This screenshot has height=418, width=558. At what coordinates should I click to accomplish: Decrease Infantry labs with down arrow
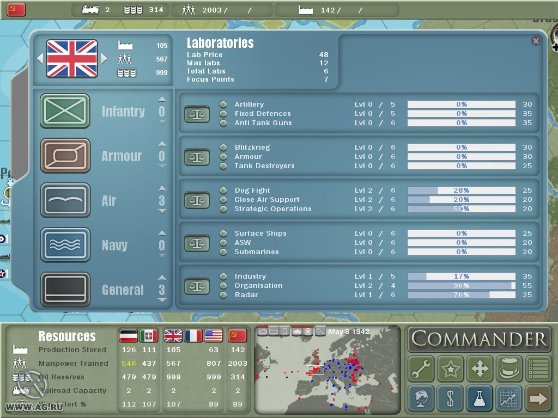162,122
